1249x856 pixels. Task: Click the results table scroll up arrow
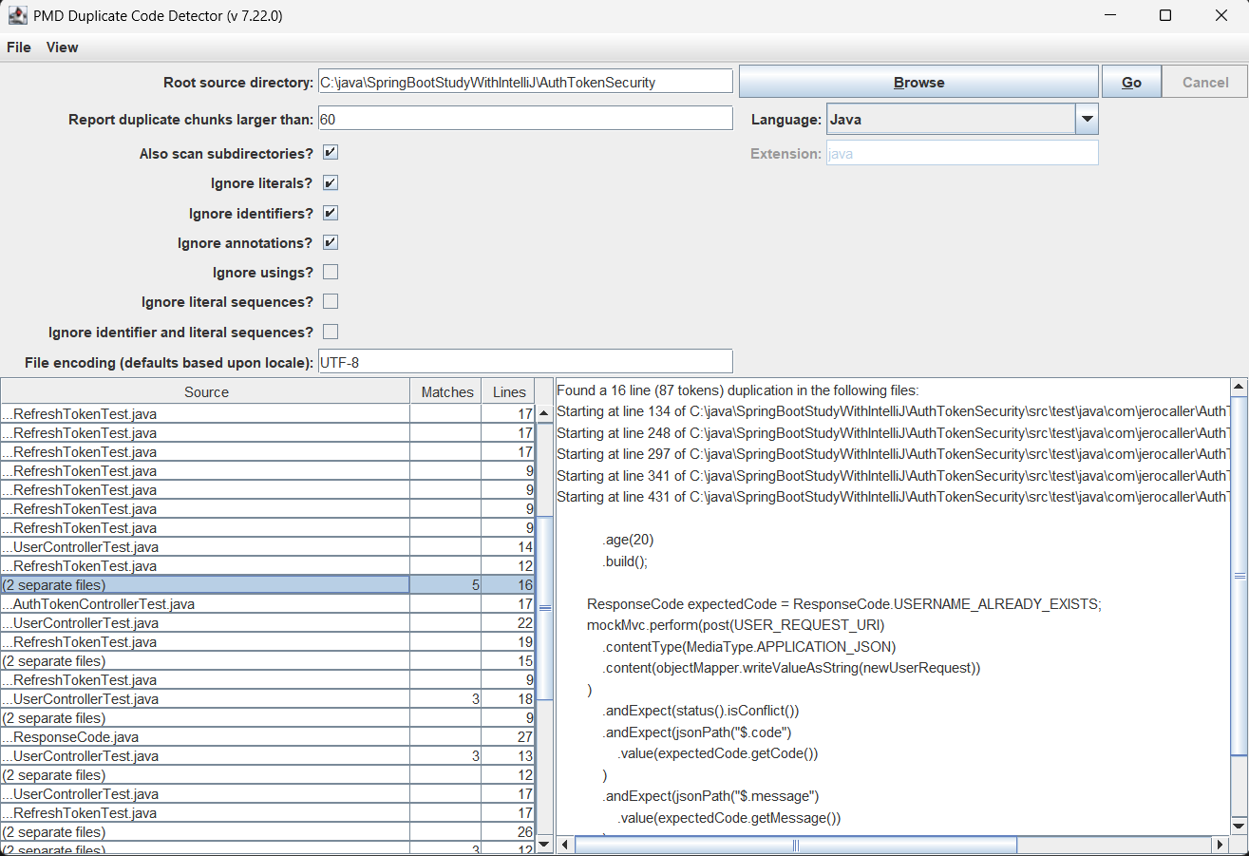click(x=544, y=413)
